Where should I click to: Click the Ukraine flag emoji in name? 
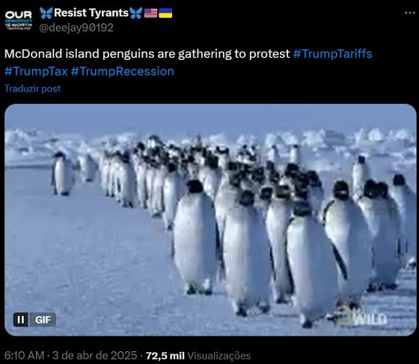(x=165, y=13)
